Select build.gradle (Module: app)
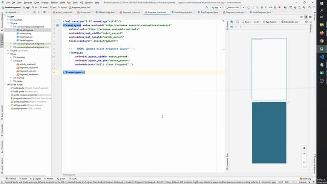The height and width of the screenshot is (184, 327). click(x=25, y=91)
